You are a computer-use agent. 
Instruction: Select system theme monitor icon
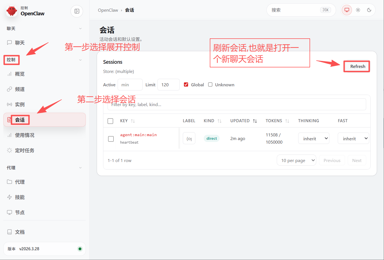tap(347, 10)
